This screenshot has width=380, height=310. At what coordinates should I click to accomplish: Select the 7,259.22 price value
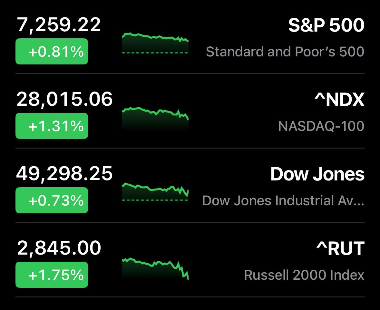click(x=59, y=25)
